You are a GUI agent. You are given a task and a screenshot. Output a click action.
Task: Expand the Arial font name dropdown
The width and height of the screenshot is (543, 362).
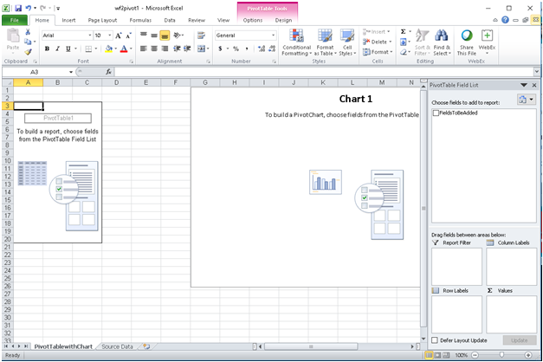click(87, 36)
